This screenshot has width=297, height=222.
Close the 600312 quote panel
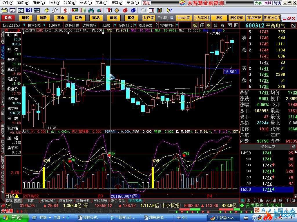point(294,25)
